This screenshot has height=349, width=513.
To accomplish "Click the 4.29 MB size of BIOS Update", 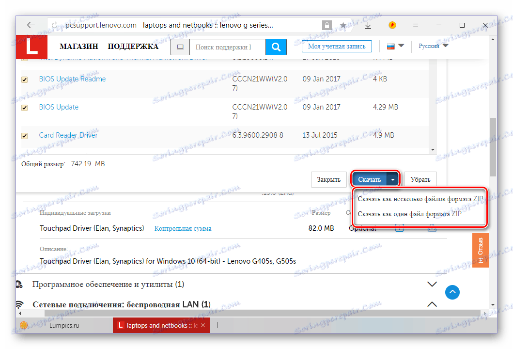I will pos(386,107).
